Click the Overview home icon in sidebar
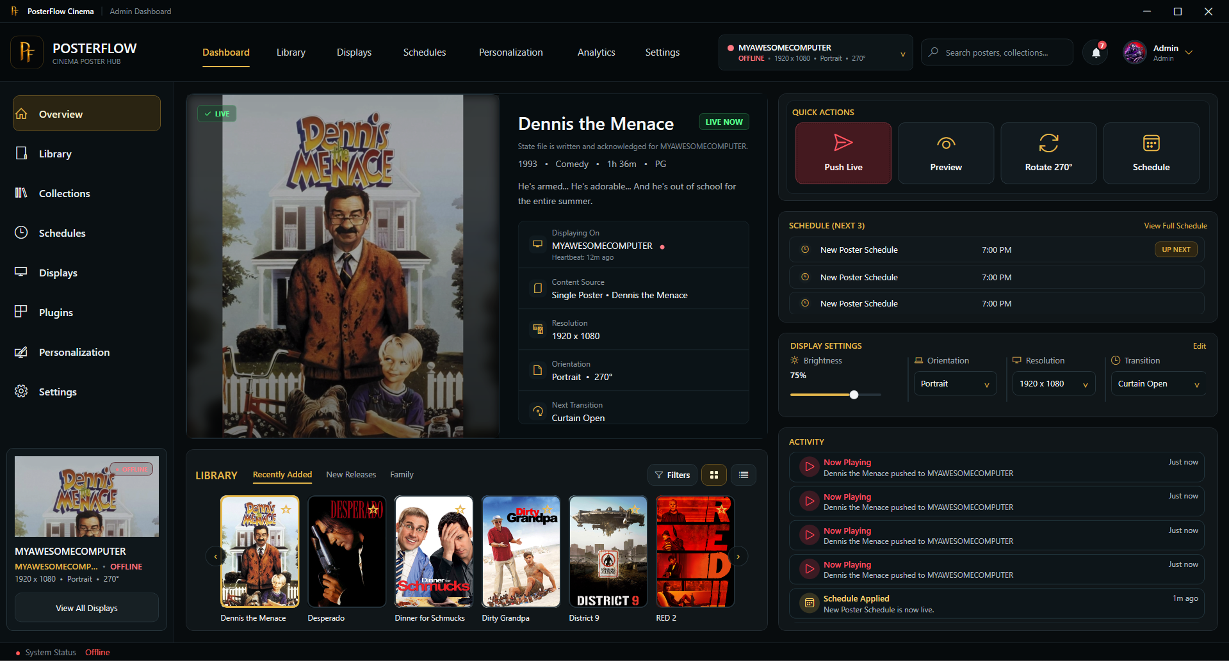Viewport: 1229px width, 661px height. 21,114
